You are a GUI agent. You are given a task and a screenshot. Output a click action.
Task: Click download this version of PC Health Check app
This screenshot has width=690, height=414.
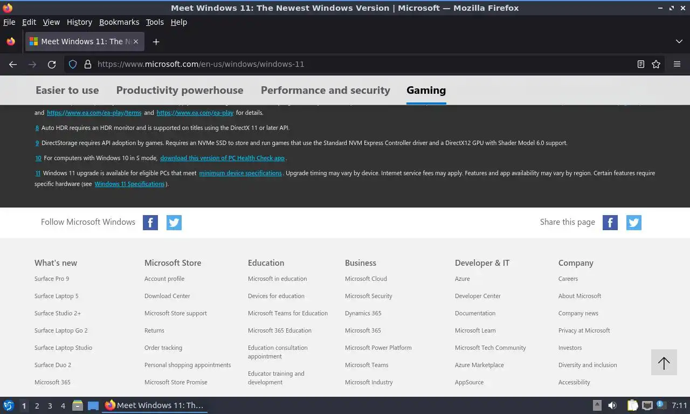click(222, 158)
